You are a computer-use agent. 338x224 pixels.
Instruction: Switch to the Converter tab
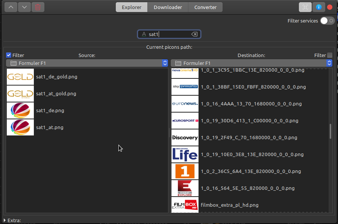[x=205, y=7]
